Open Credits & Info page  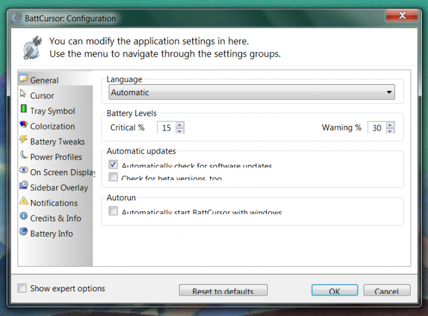click(55, 218)
